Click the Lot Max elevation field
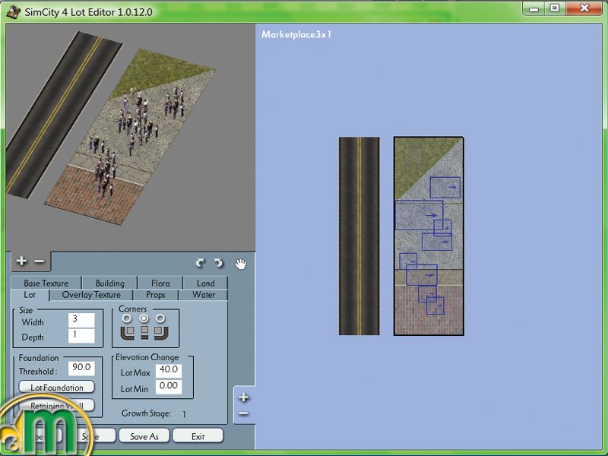This screenshot has width=608, height=456. 169,371
